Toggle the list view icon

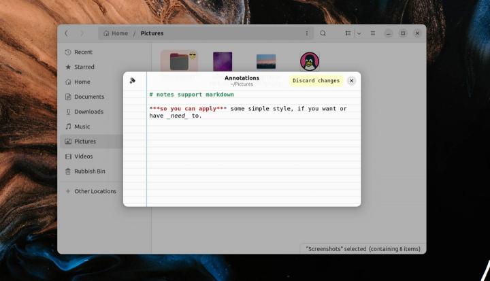[x=348, y=33]
